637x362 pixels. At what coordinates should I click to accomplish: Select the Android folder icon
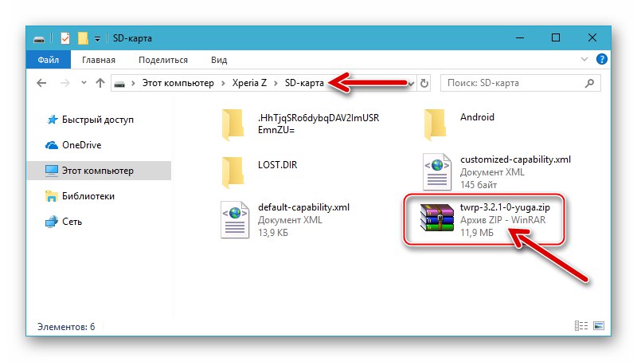435,125
